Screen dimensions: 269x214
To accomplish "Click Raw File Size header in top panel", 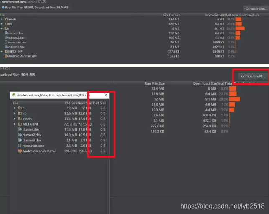I will [x=171, y=15].
